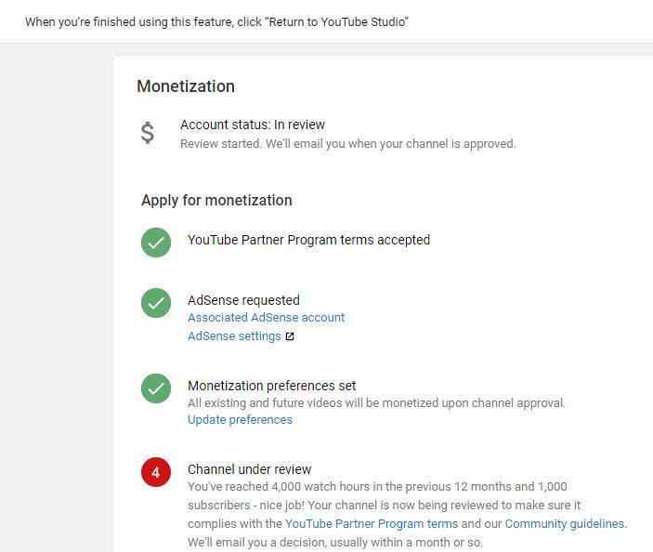This screenshot has height=552, width=653.
Task: Click the 'Review started' email notice text
Action: [347, 144]
